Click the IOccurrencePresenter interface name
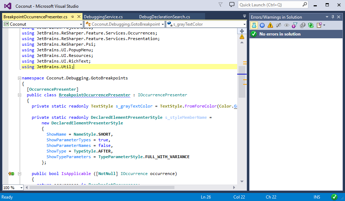Screen dimensions: 345x201 (162, 95)
